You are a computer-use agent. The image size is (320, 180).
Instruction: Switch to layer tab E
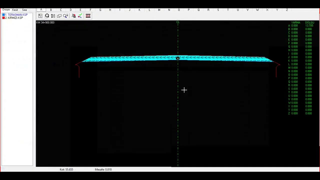[x=80, y=10]
